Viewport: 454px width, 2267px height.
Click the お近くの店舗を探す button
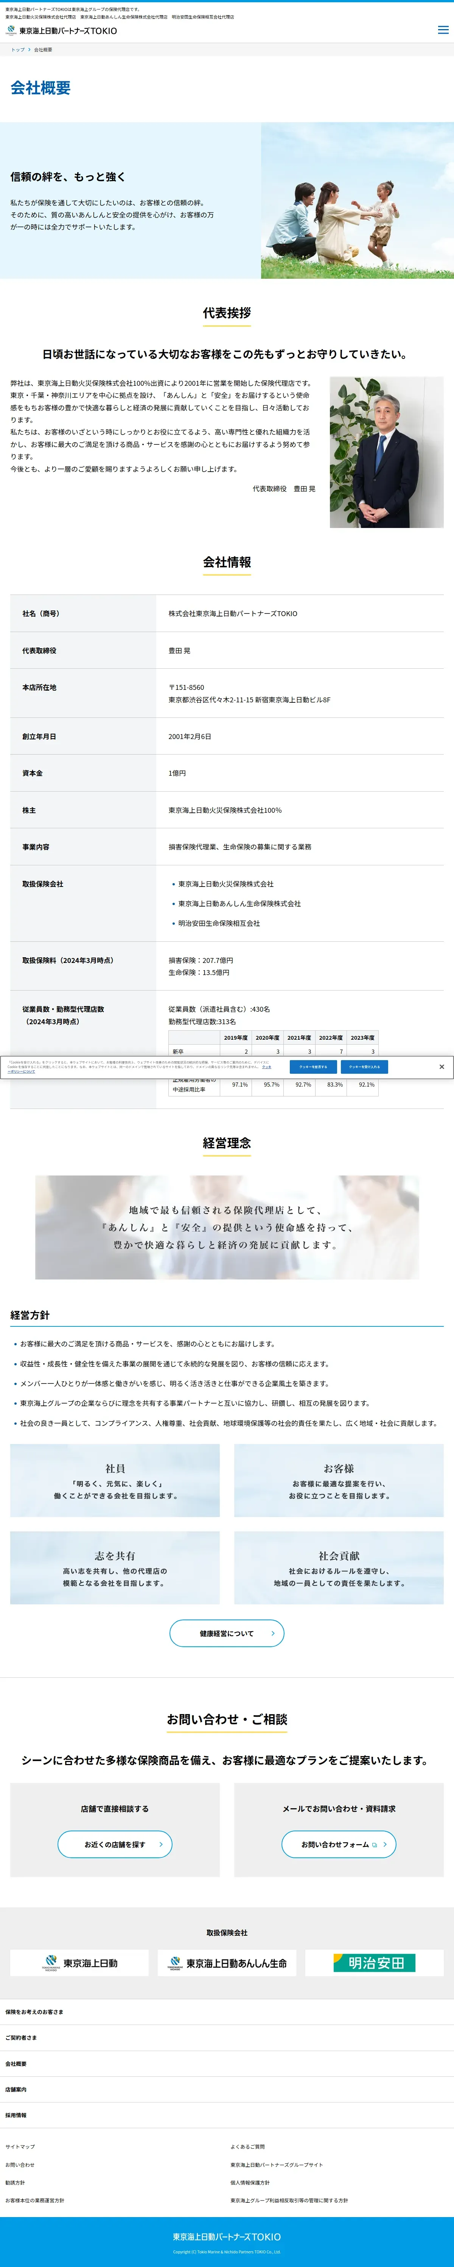[x=115, y=1845]
